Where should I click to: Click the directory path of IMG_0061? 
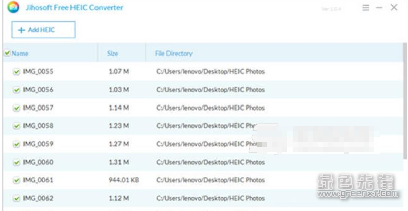(x=210, y=180)
